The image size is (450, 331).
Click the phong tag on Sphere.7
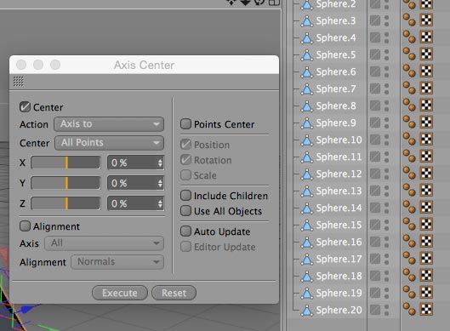[x=409, y=88]
